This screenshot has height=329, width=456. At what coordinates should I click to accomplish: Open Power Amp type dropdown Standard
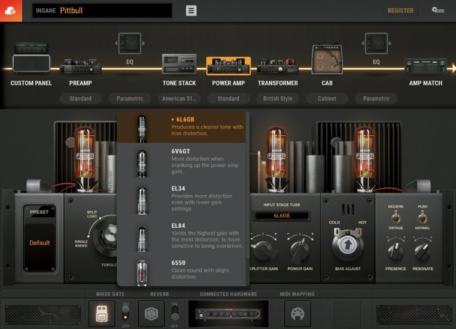[x=228, y=99]
